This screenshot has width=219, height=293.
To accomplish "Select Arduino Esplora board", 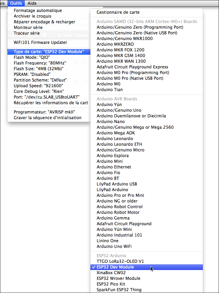I will point(146,156).
